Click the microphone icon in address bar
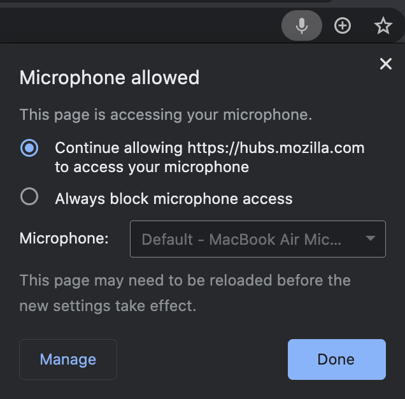Image resolution: width=405 pixels, height=399 pixels. point(302,26)
